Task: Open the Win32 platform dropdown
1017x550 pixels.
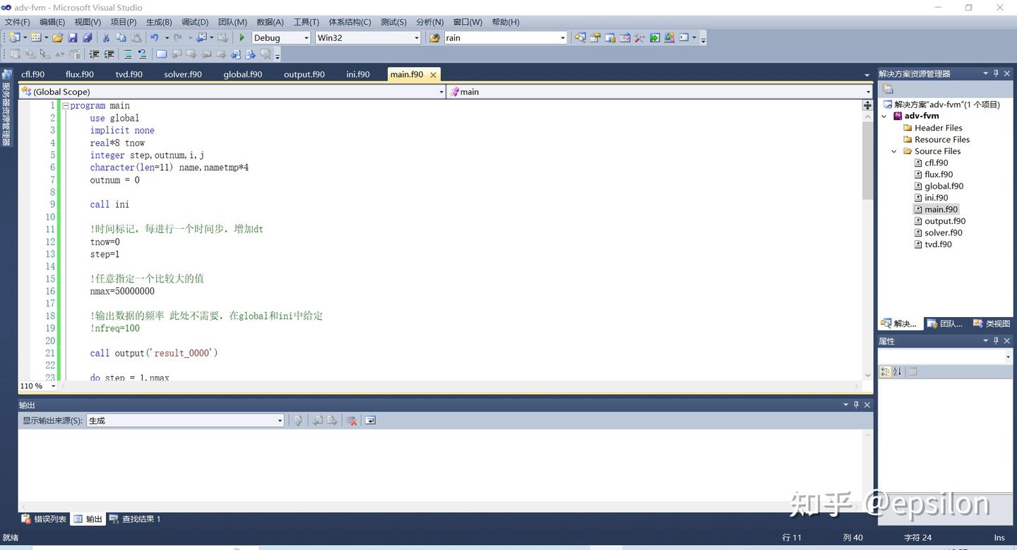Action: point(368,37)
